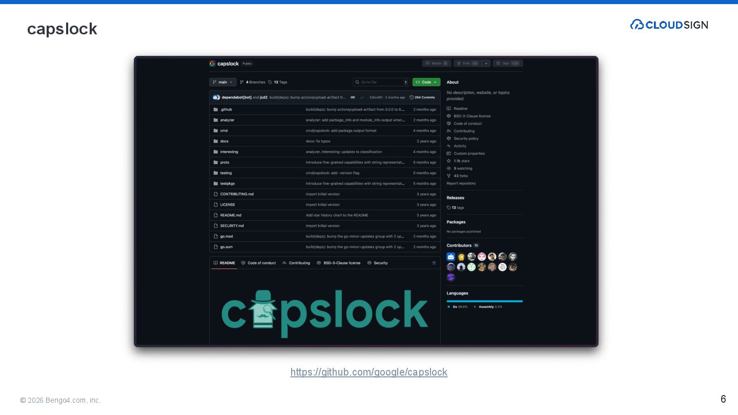738x415 pixels.
Task: Click the analyzer folder icon
Action: coord(216,120)
